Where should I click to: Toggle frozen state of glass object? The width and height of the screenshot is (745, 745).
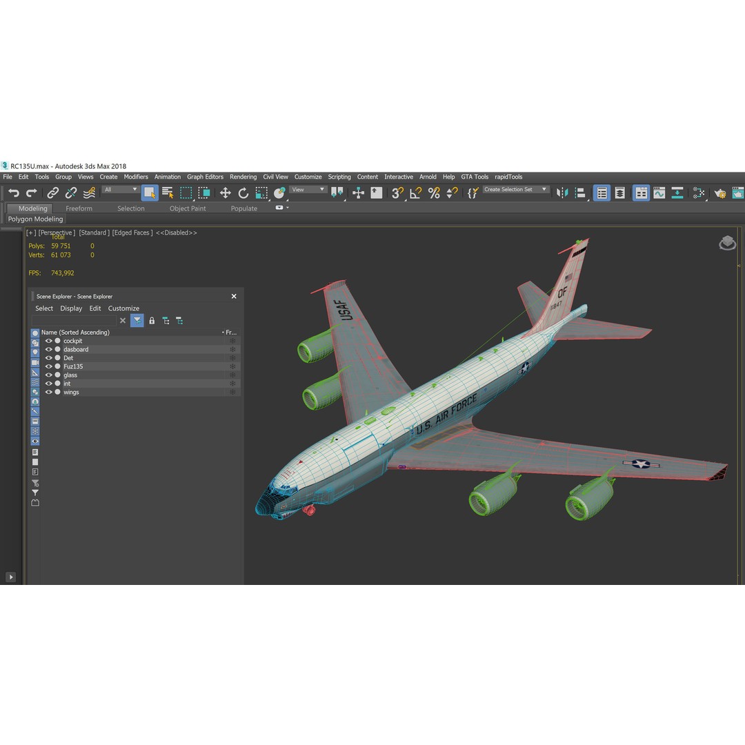[232, 375]
